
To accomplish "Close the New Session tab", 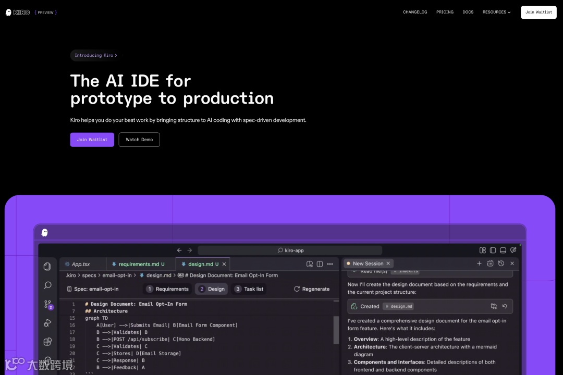I will coord(388,264).
